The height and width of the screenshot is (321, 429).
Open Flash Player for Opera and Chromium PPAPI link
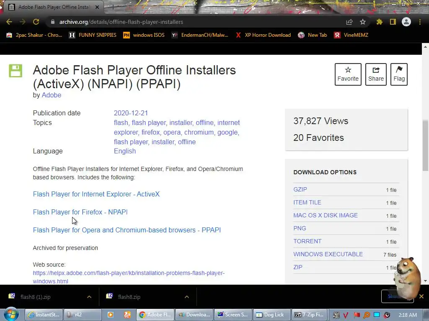pos(127,230)
